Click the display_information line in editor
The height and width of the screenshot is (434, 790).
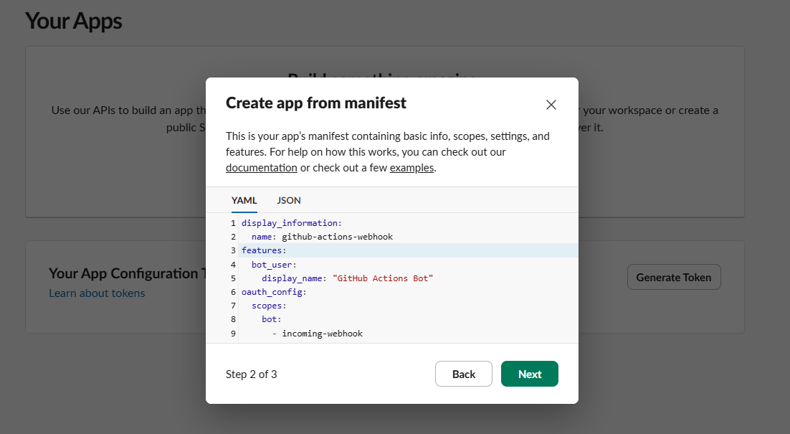tap(292, 223)
